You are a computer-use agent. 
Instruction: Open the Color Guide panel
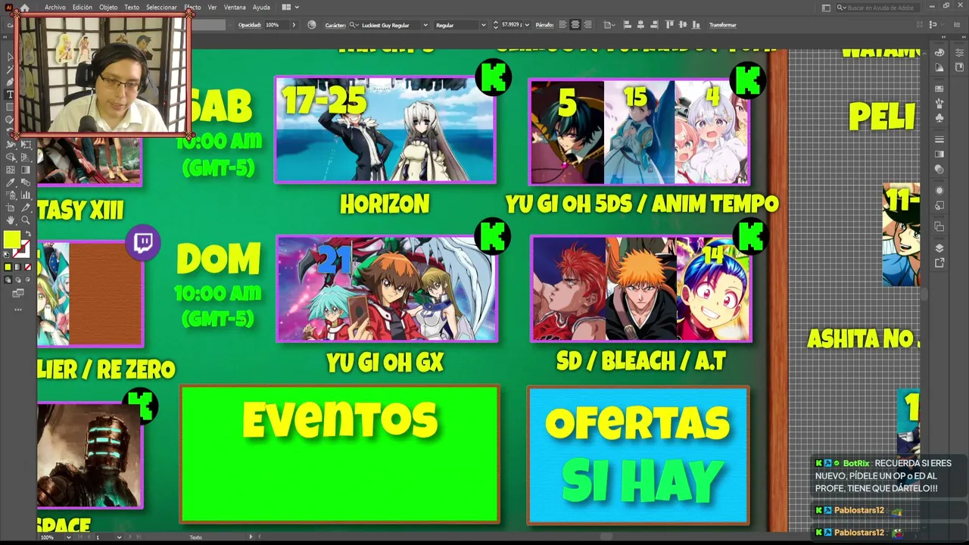pos(939,67)
